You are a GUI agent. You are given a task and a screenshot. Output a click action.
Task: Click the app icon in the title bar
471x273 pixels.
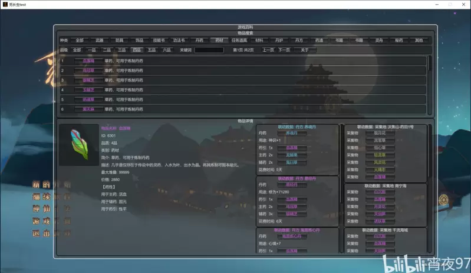coord(5,5)
